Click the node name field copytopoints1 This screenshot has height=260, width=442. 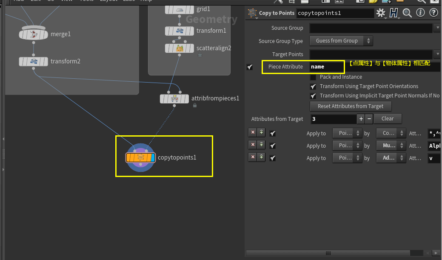[335, 13]
